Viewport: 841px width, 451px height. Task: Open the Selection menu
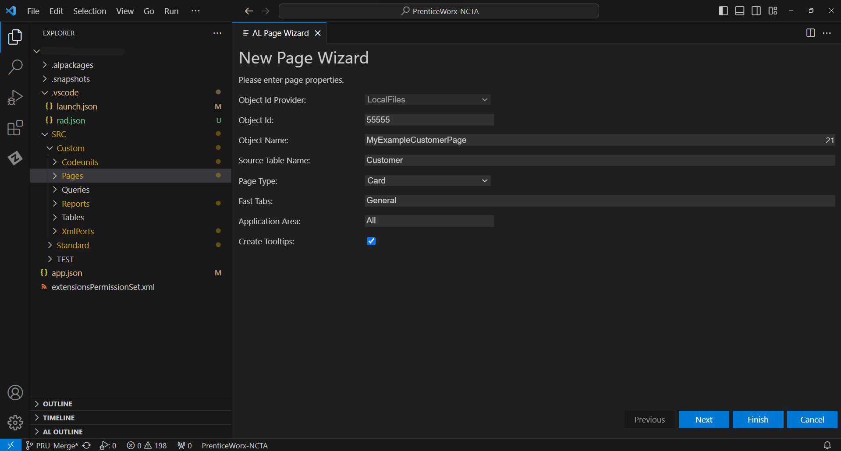tap(89, 11)
